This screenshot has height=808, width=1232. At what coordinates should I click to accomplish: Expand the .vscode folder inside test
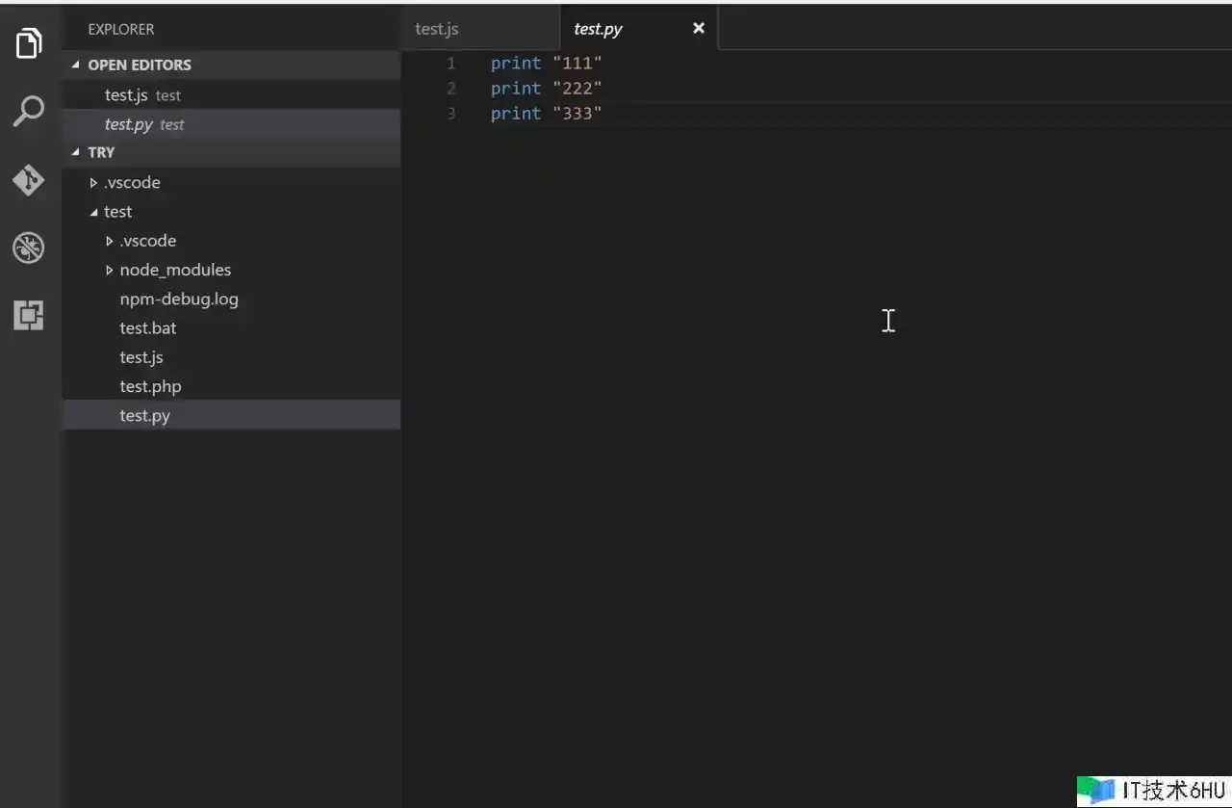tap(147, 241)
